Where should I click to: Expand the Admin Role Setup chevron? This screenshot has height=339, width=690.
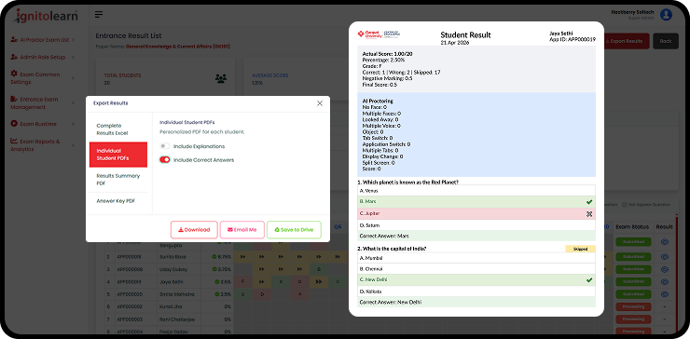click(x=73, y=57)
